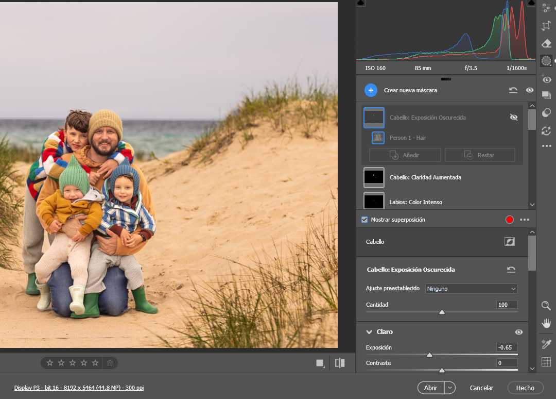Toggle visibility of the Claro section
The height and width of the screenshot is (399, 556).
tap(519, 332)
